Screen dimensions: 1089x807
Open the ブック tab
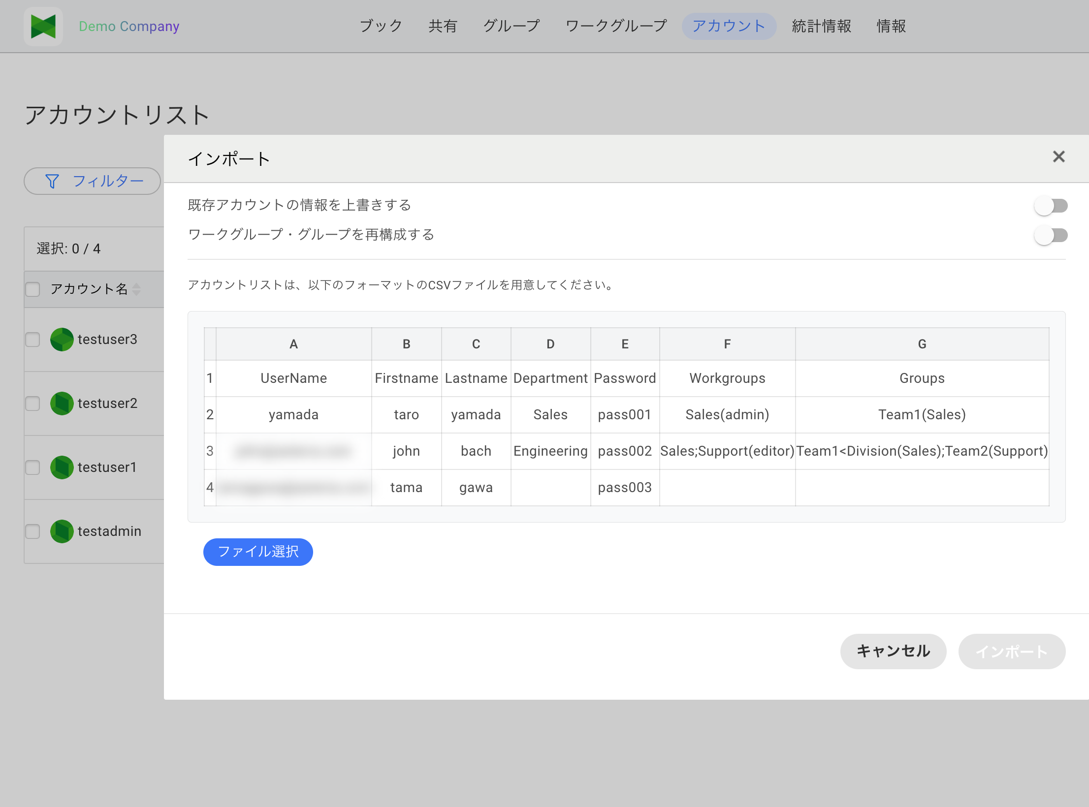[x=381, y=26]
